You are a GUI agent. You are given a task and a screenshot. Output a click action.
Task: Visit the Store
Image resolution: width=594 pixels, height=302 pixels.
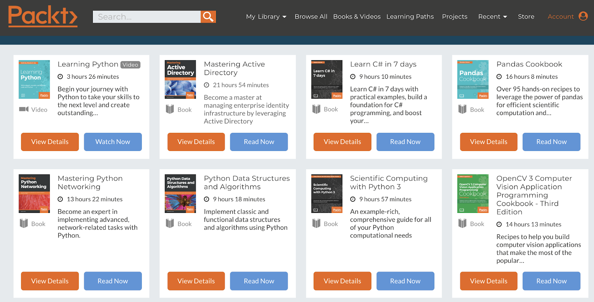click(x=526, y=17)
